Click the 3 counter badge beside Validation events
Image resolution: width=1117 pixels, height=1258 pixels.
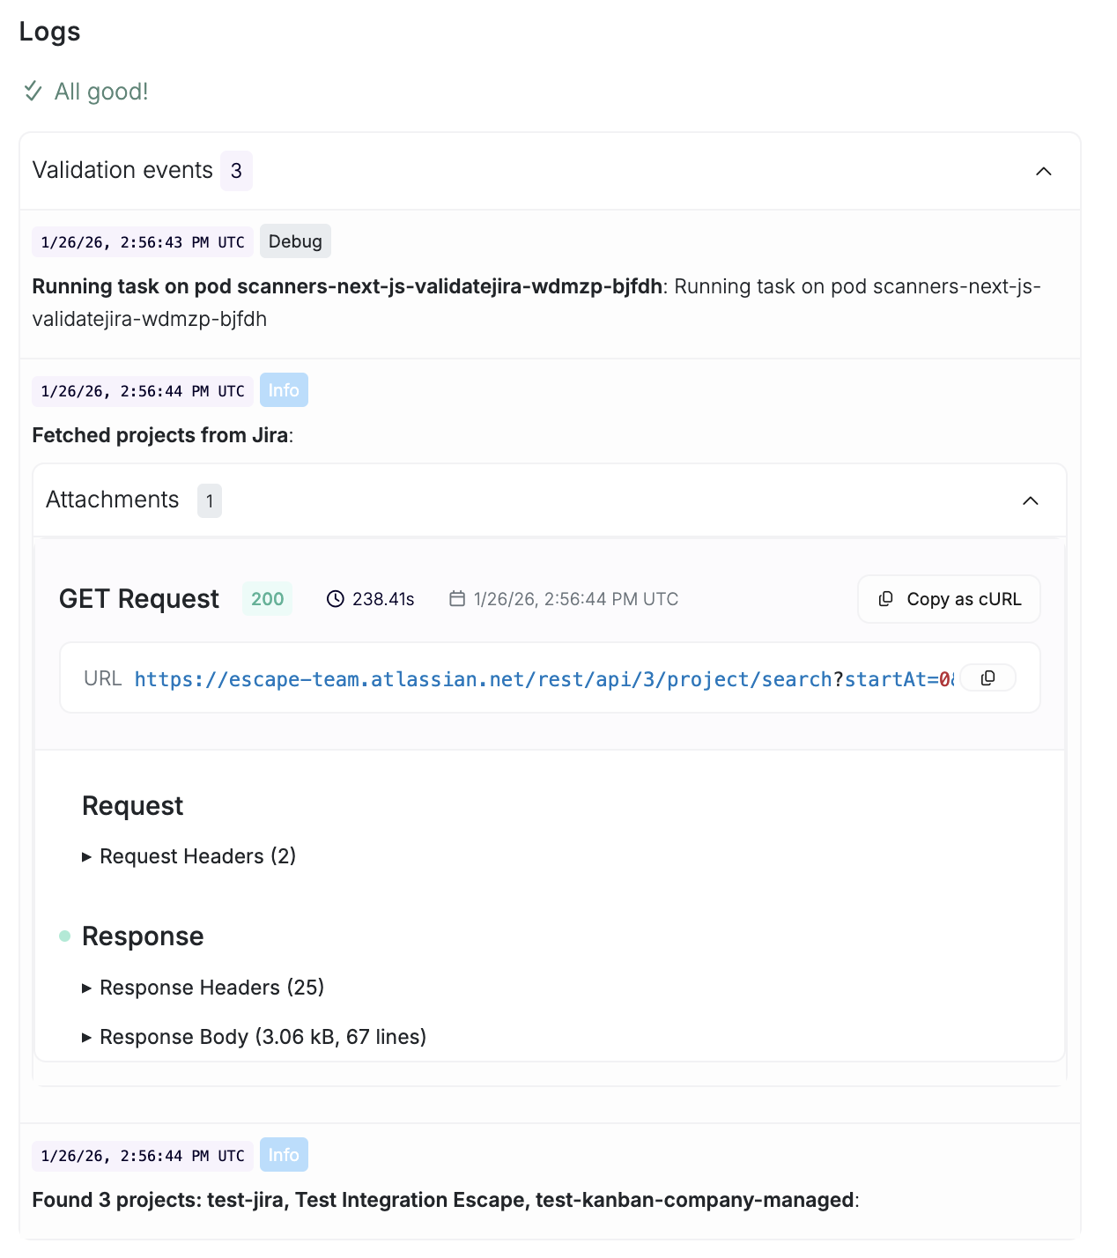point(235,170)
